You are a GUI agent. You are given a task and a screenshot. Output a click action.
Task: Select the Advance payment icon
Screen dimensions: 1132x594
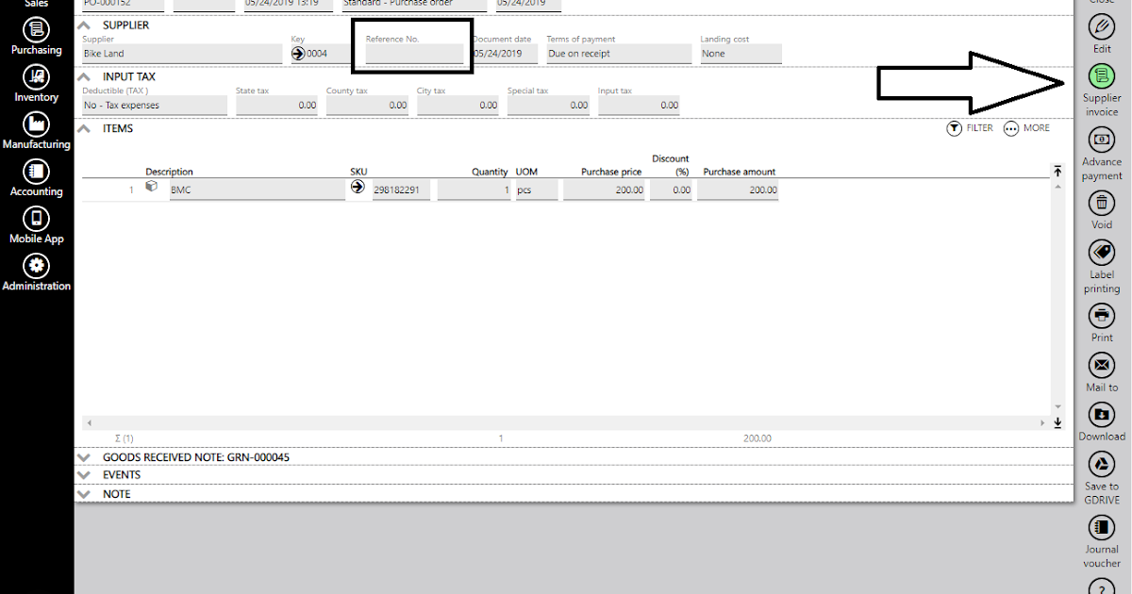(x=1101, y=139)
